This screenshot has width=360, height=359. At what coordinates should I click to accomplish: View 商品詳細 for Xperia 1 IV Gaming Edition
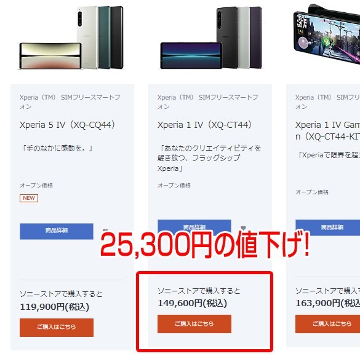[x=327, y=227]
